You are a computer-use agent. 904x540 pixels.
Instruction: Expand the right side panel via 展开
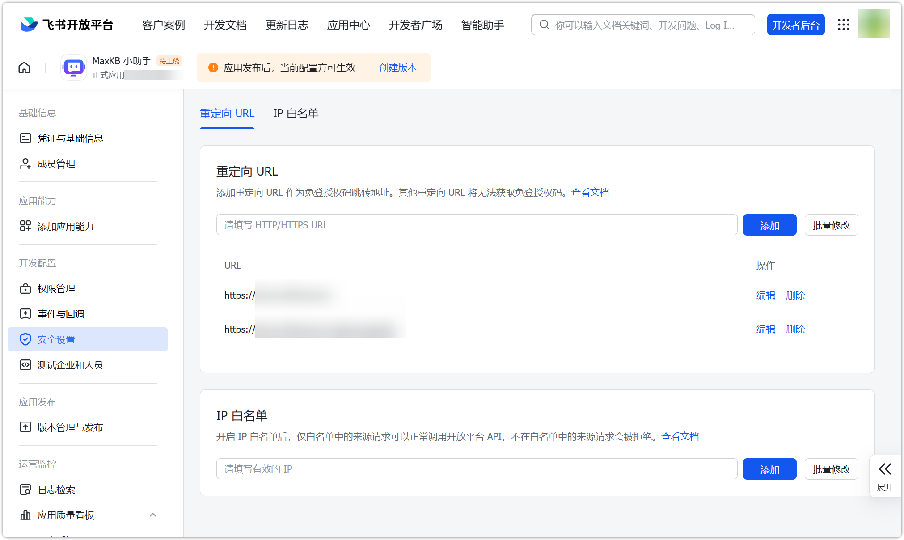(885, 475)
